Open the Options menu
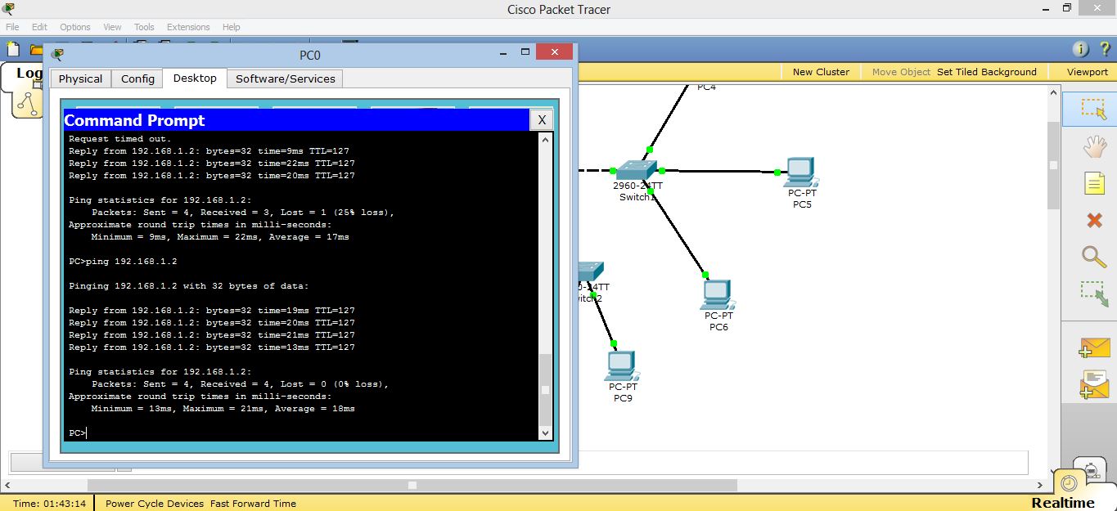Image resolution: width=1117 pixels, height=511 pixels. click(x=75, y=27)
